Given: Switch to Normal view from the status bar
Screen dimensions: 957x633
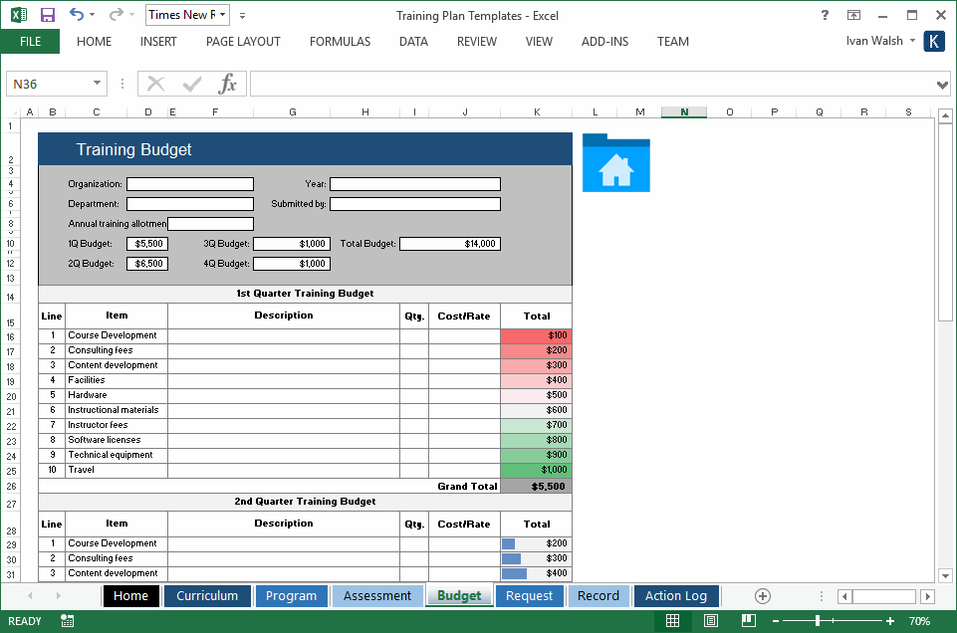Looking at the screenshot, I should (x=672, y=620).
